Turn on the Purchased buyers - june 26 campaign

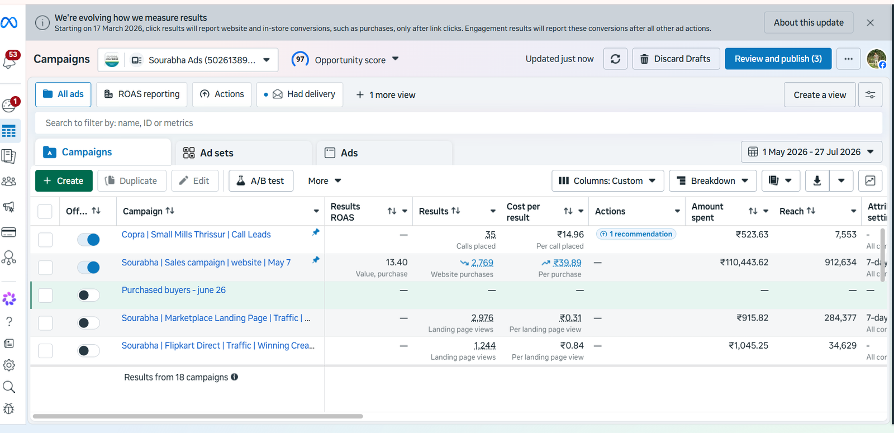[x=88, y=295]
